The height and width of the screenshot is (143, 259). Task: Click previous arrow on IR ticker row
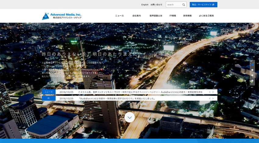coord(210,99)
